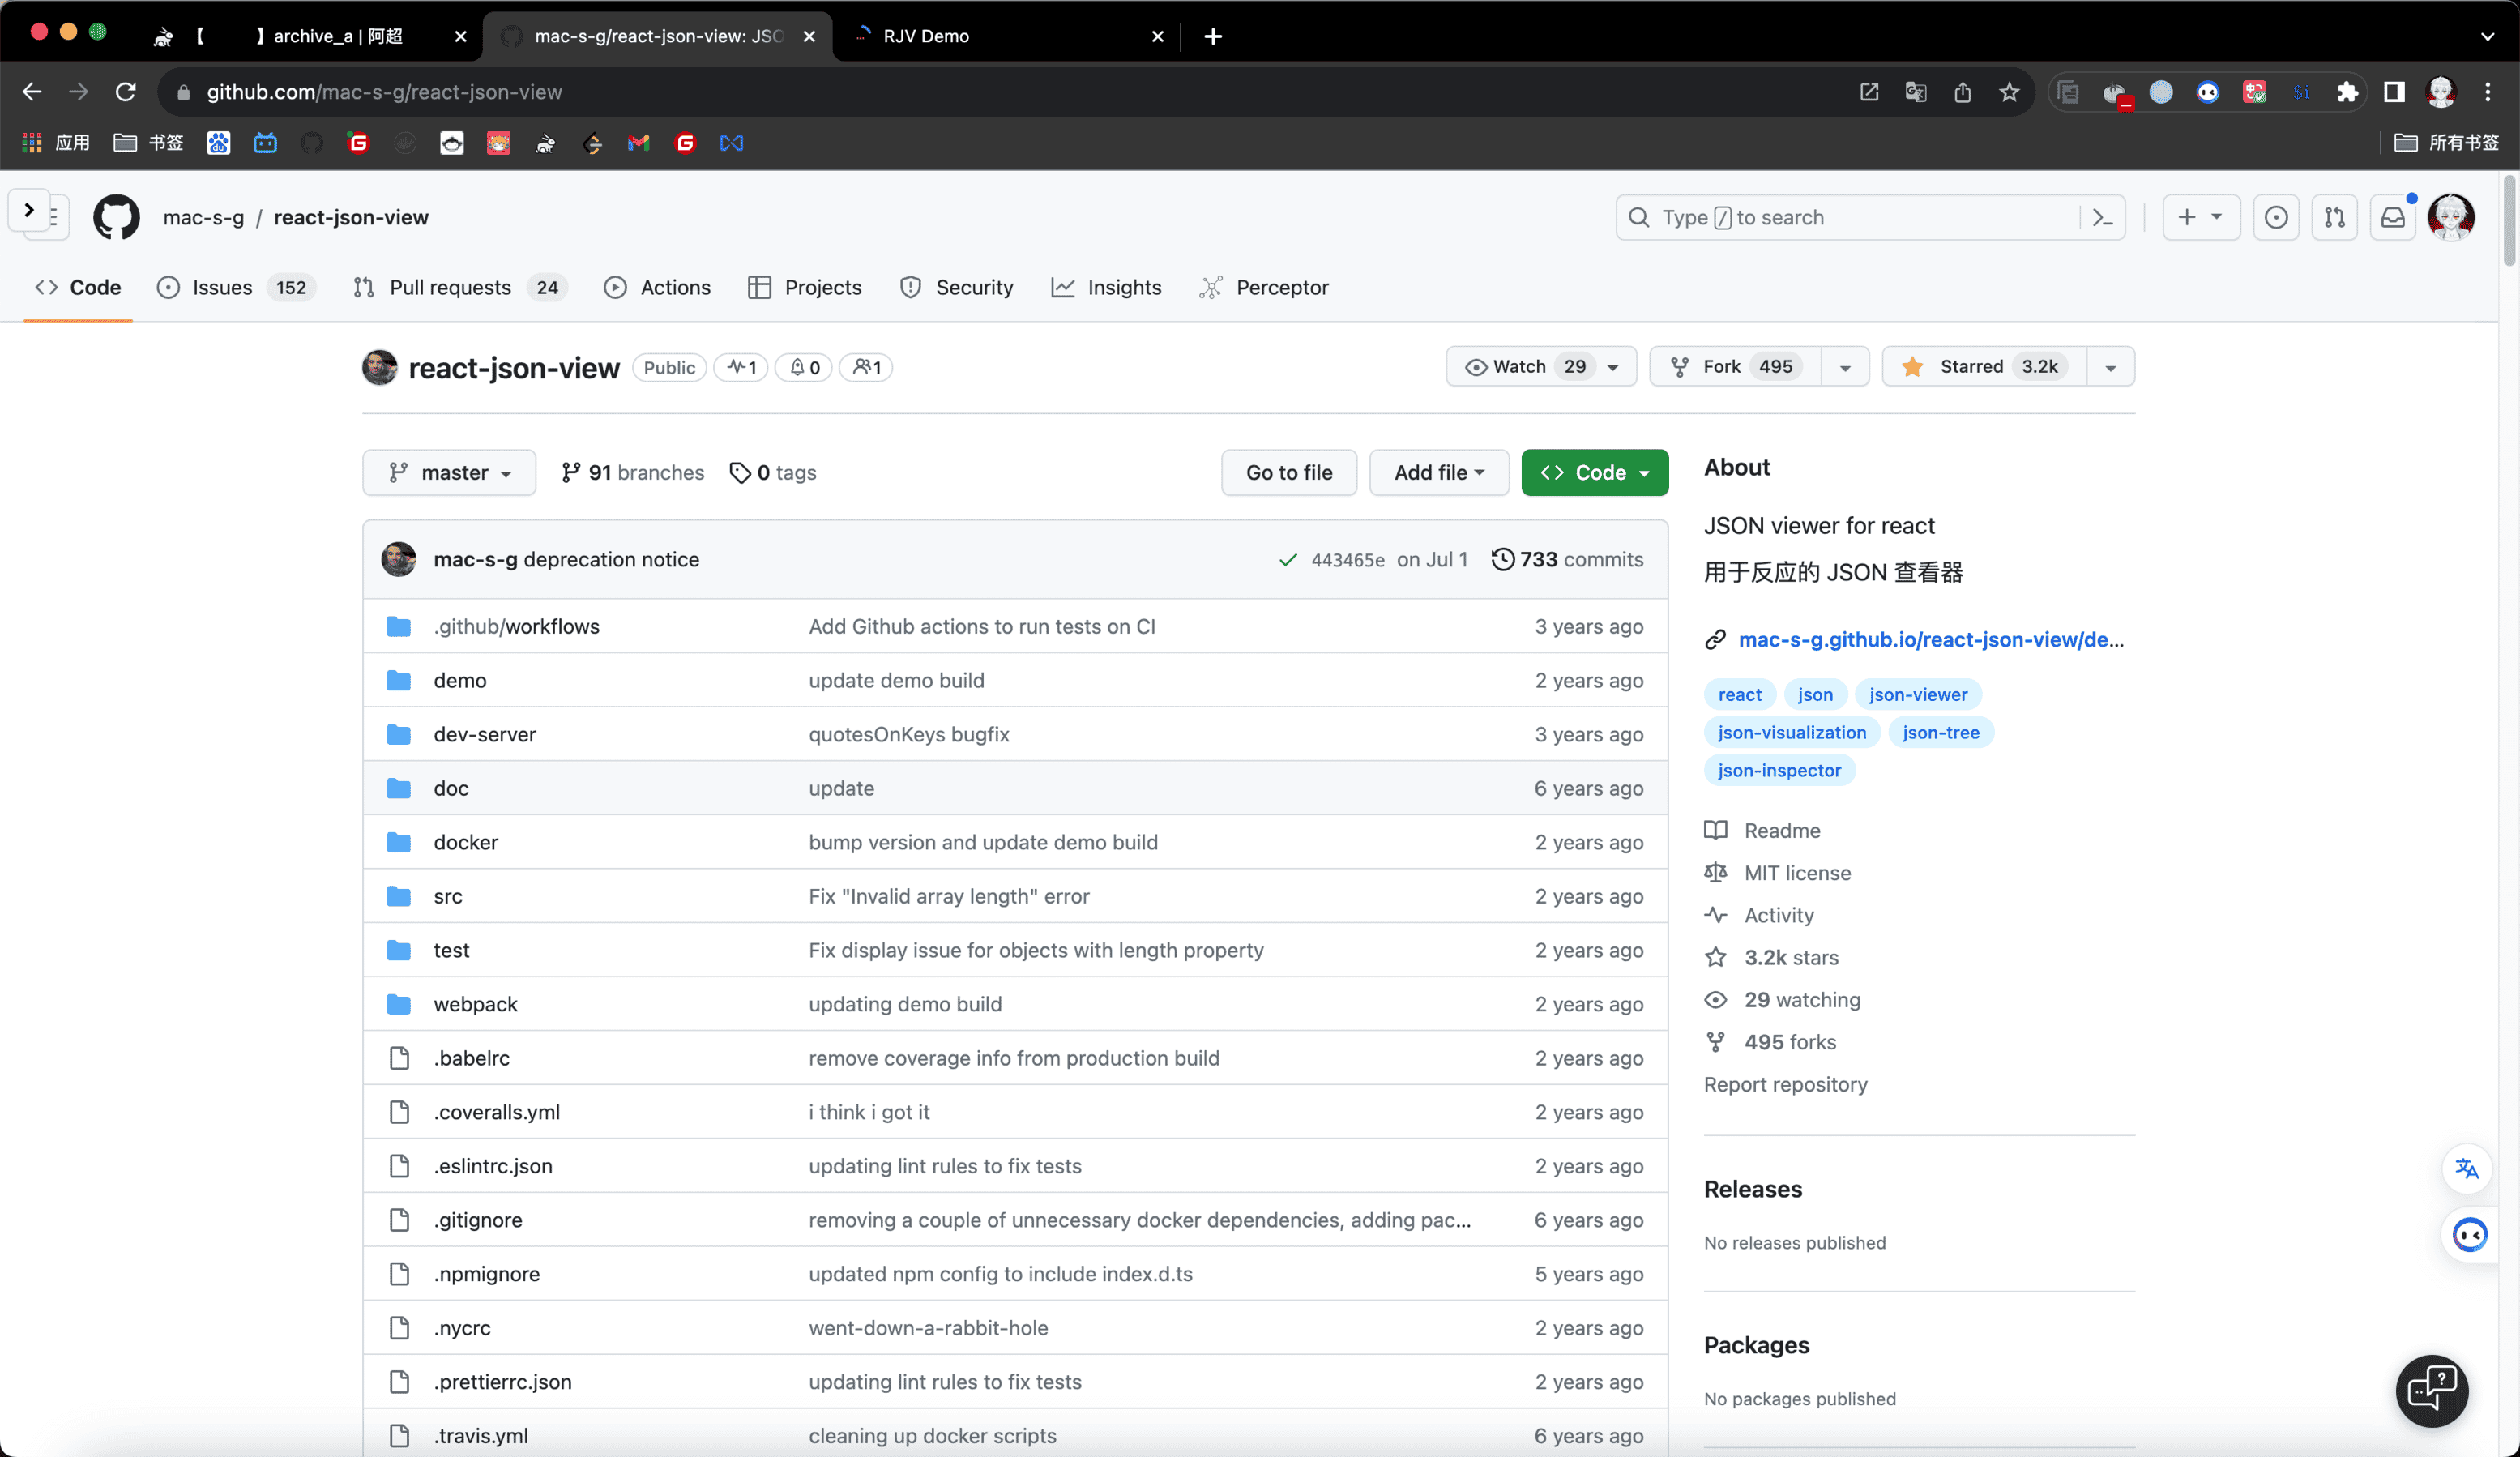Click the GitHub Octocat logo
2520x1457 pixels.
point(116,217)
